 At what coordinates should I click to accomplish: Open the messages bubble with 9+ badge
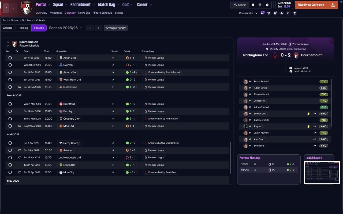(262, 13)
